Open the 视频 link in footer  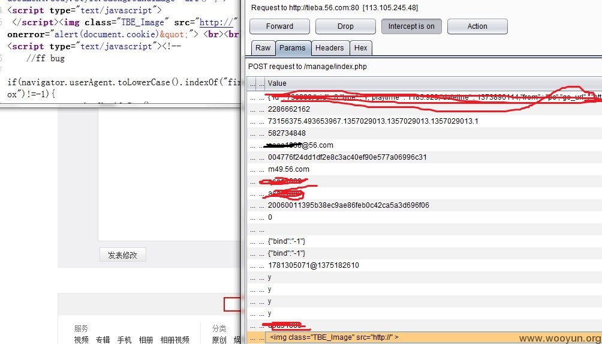[82, 340]
